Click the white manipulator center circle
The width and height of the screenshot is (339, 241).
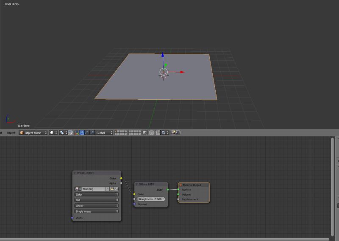tap(164, 72)
